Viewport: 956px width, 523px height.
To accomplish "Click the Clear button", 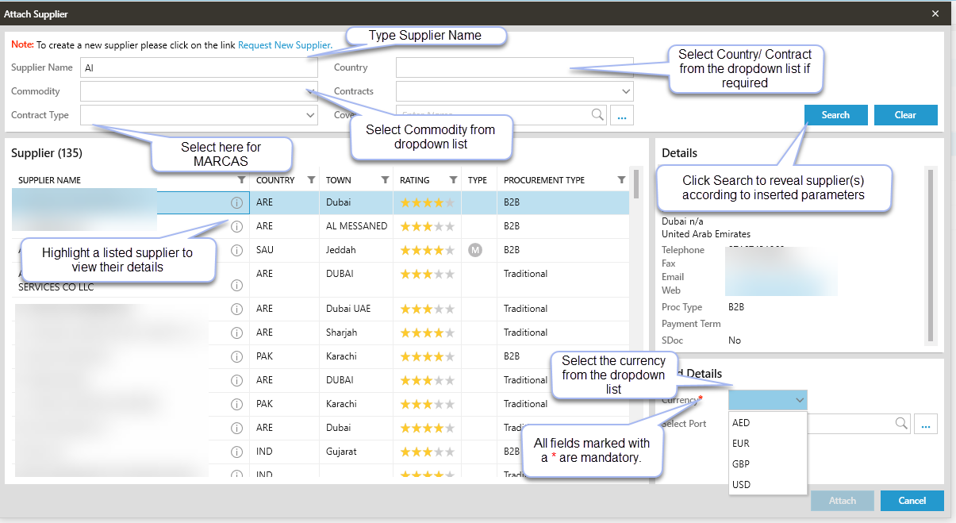I will pos(905,115).
